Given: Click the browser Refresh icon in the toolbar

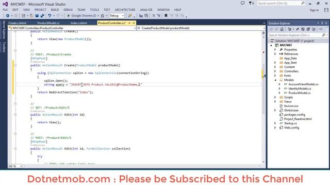Looking at the screenshot, I should click(103, 16).
